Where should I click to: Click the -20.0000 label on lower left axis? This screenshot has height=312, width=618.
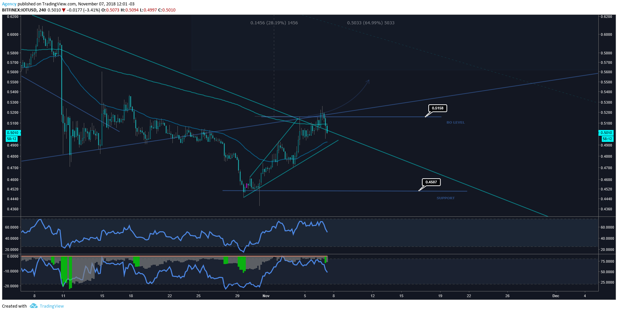pos(11,286)
